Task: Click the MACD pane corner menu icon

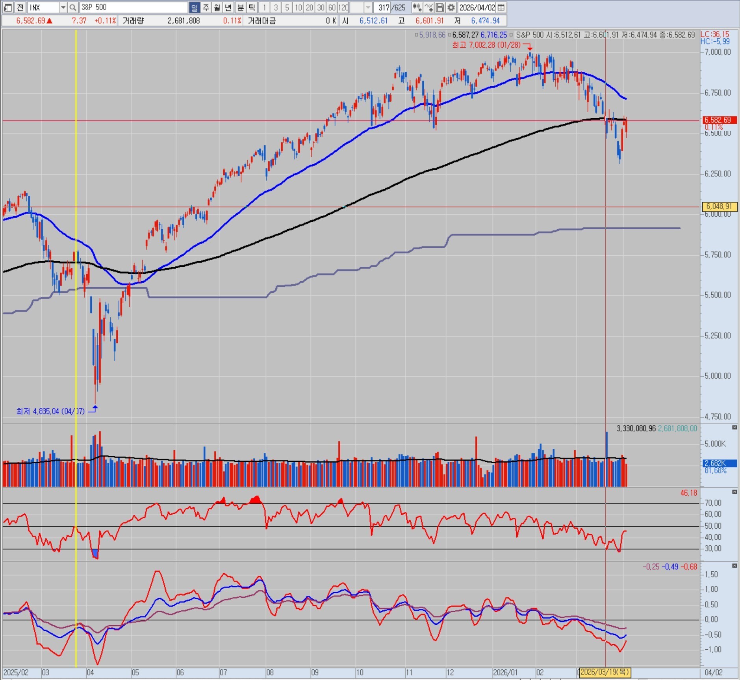Action: 734,566
